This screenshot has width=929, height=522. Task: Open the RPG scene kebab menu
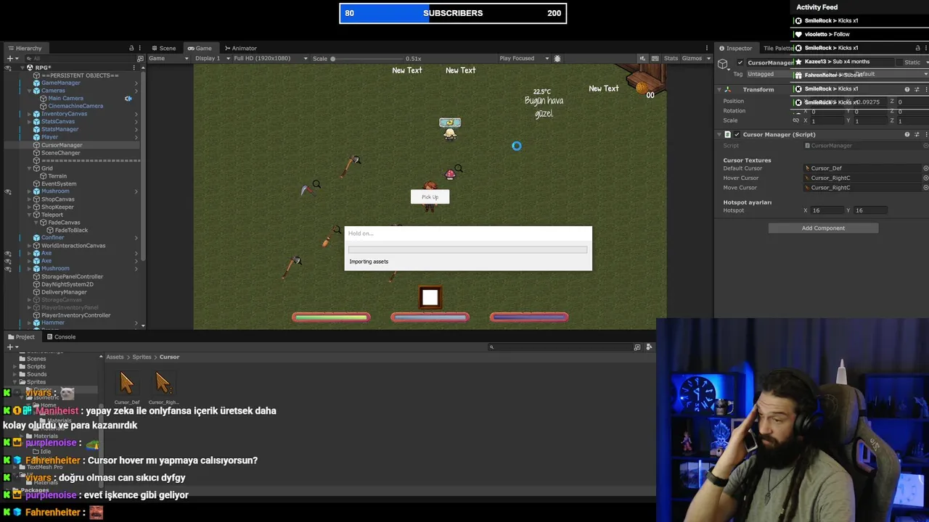pyautogui.click(x=134, y=67)
